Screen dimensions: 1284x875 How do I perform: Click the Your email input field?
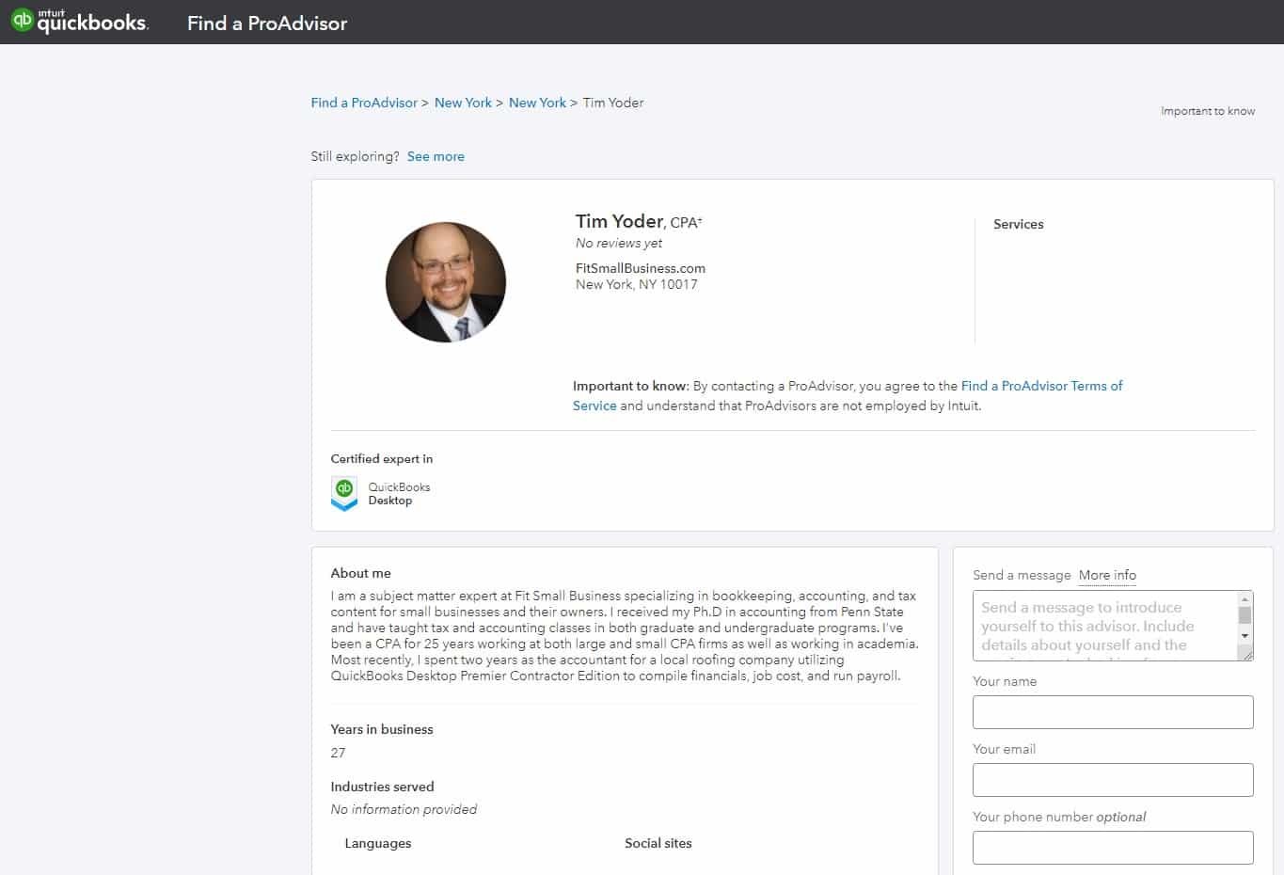(1113, 780)
